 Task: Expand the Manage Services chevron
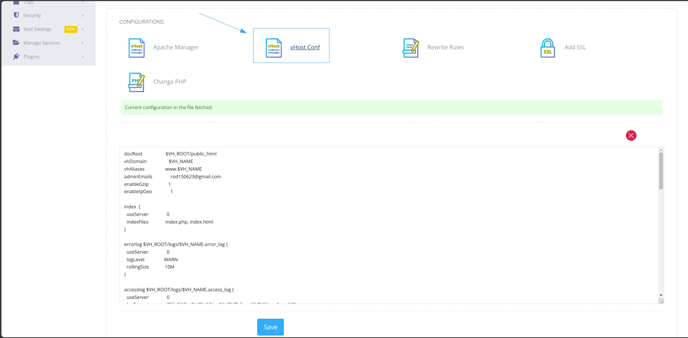coord(83,43)
